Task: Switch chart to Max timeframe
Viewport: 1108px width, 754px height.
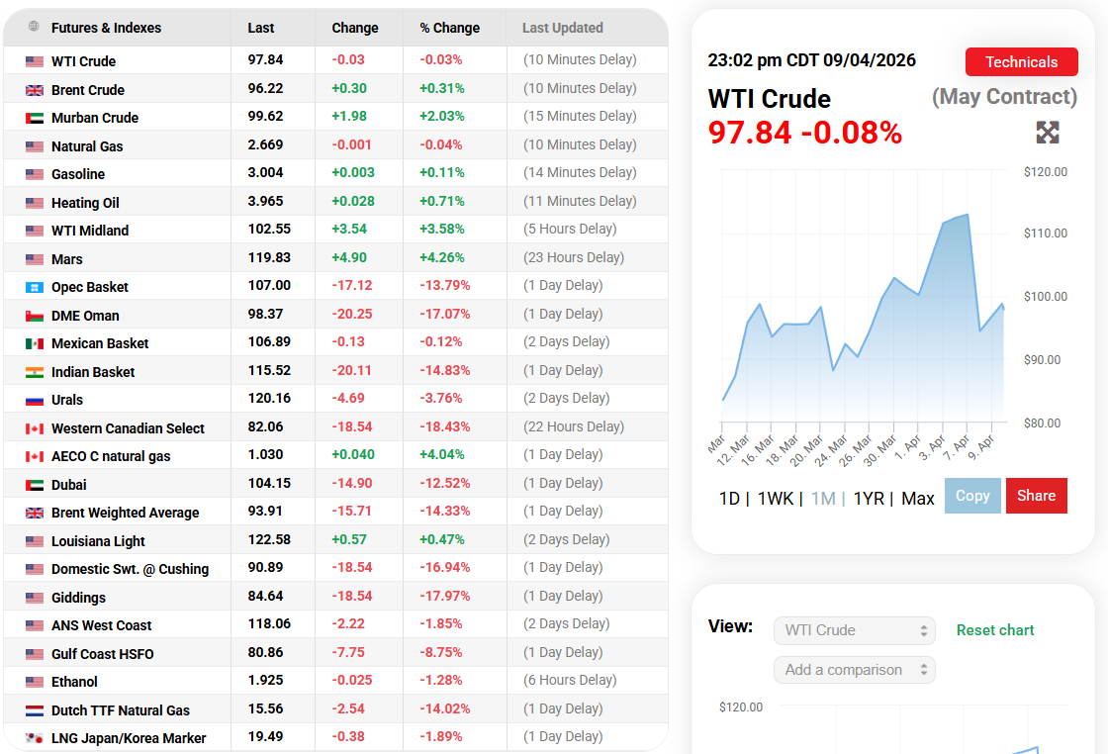Action: tap(918, 498)
